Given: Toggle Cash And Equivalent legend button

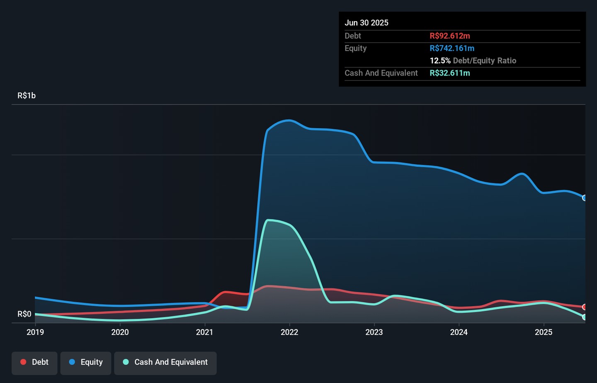Looking at the screenshot, I should (x=165, y=363).
